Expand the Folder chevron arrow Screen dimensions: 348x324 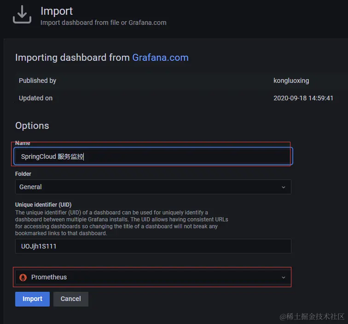pos(284,187)
